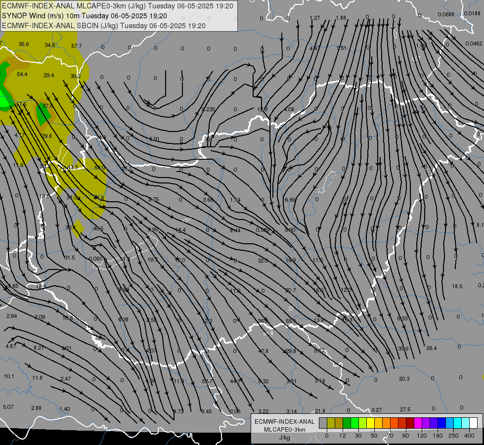Click the '0.0688' value on the map
Viewport: 484px width, 445px height.
(446, 14)
